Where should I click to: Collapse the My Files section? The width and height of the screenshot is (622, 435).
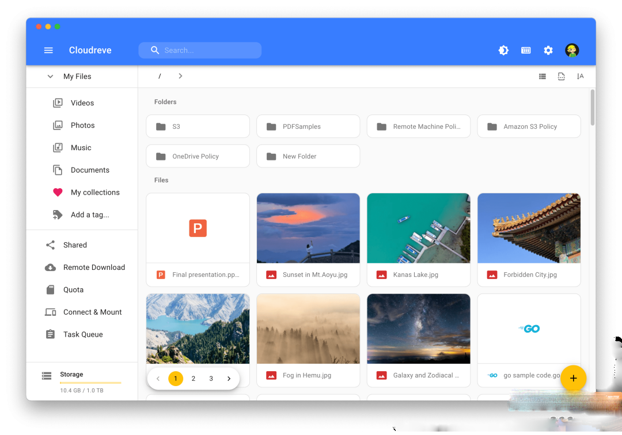50,77
